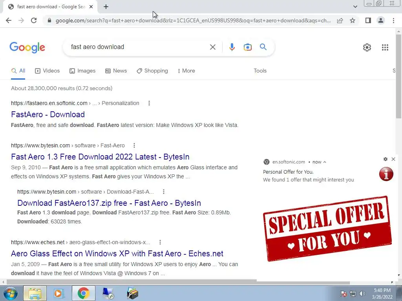Show calendar from taskbar clock 5:40 PM
Viewport: 402px width, 301px height.
pyautogui.click(x=382, y=294)
